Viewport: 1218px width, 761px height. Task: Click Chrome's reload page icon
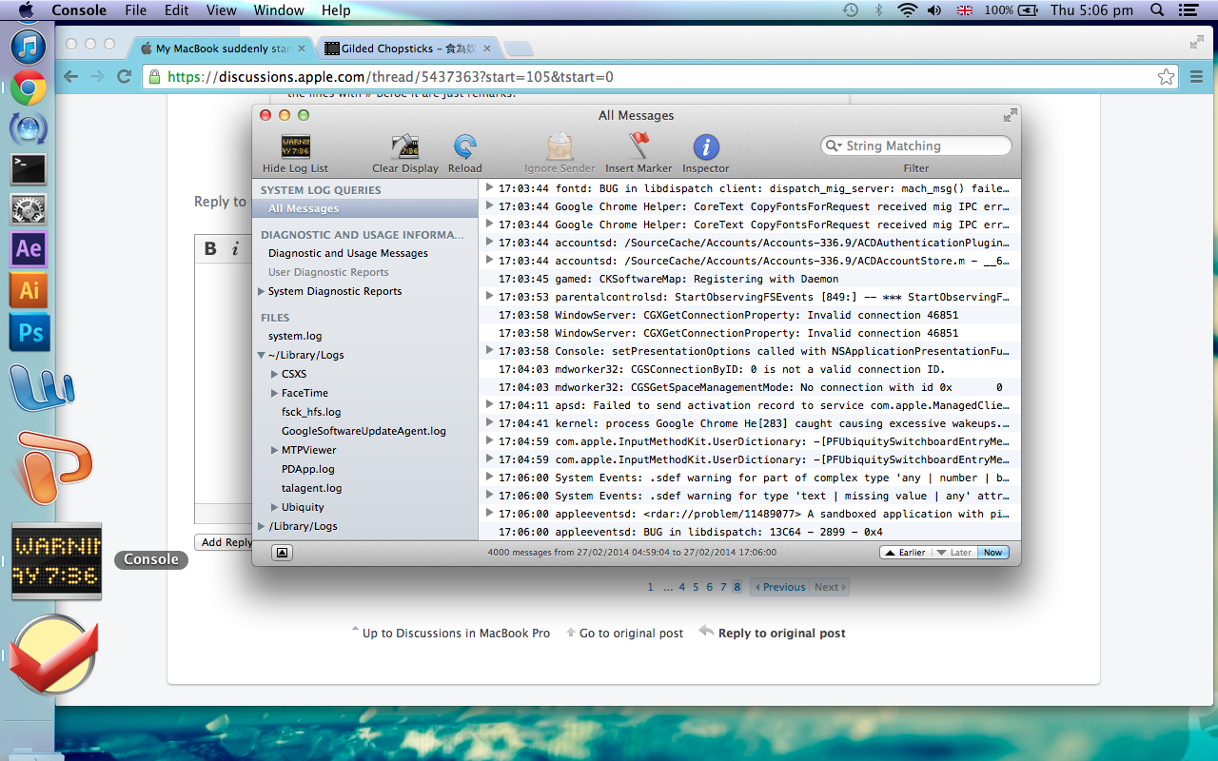[x=124, y=77]
